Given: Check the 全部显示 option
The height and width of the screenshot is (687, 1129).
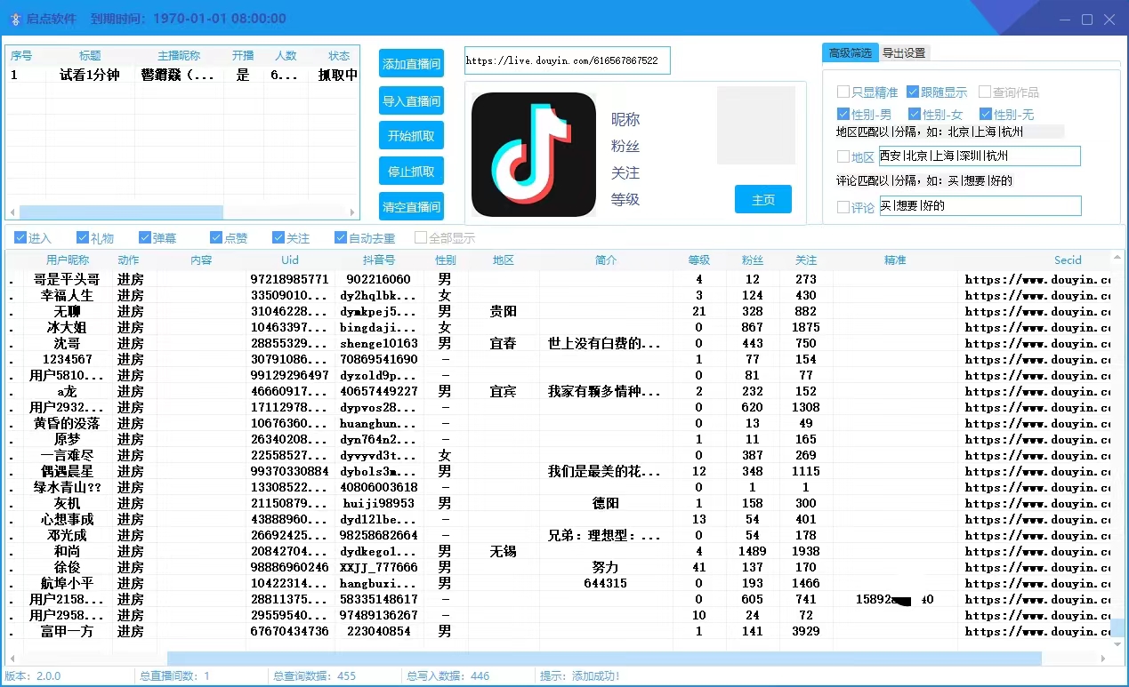Looking at the screenshot, I should click(x=419, y=237).
